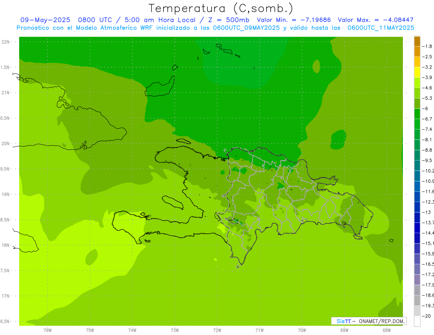Click the '-8.8' colorbar label
This screenshot has width=434, height=335.
[x=427, y=150]
